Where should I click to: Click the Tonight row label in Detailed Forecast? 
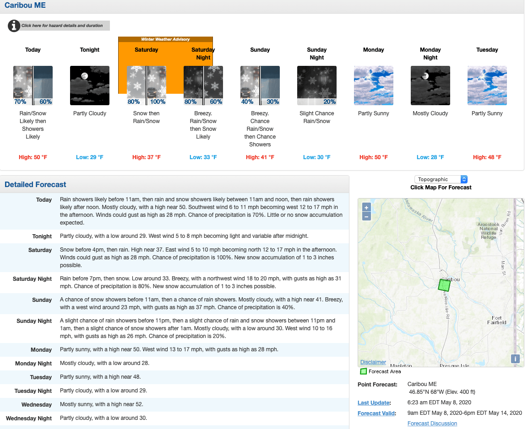[42, 236]
